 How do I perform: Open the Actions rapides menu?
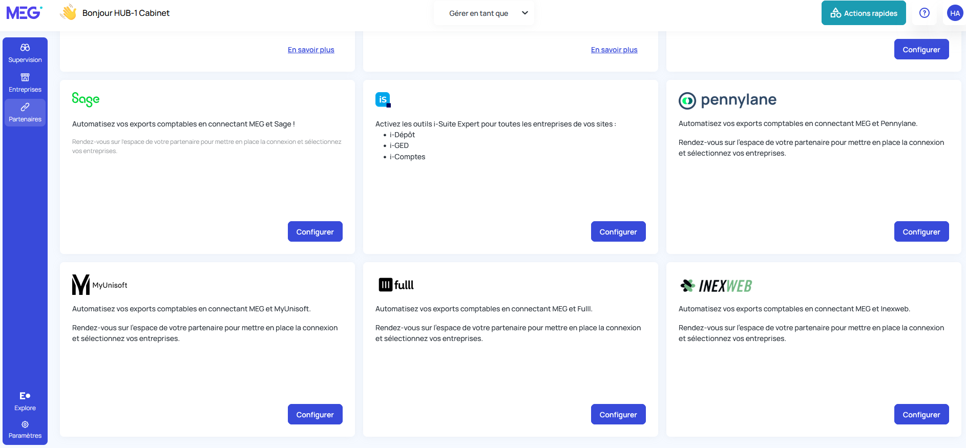click(864, 13)
